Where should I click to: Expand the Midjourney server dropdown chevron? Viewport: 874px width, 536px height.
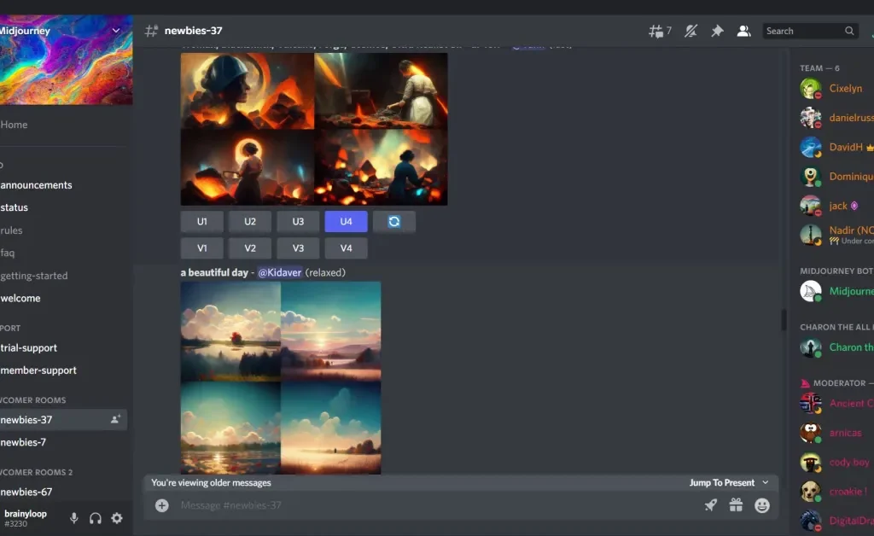point(116,31)
